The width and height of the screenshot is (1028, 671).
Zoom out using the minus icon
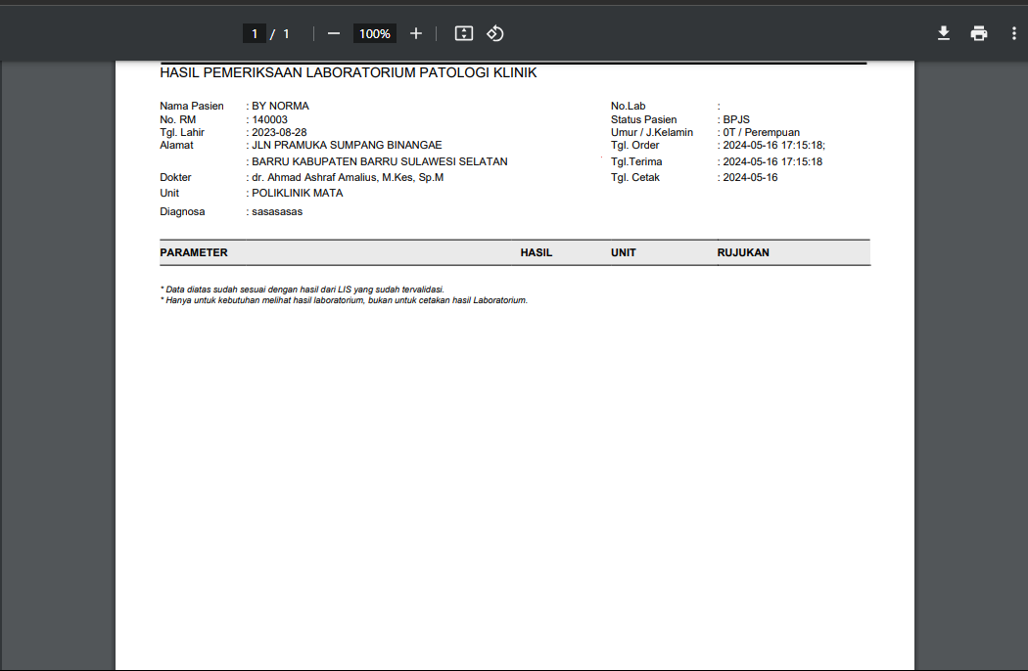[x=333, y=32]
